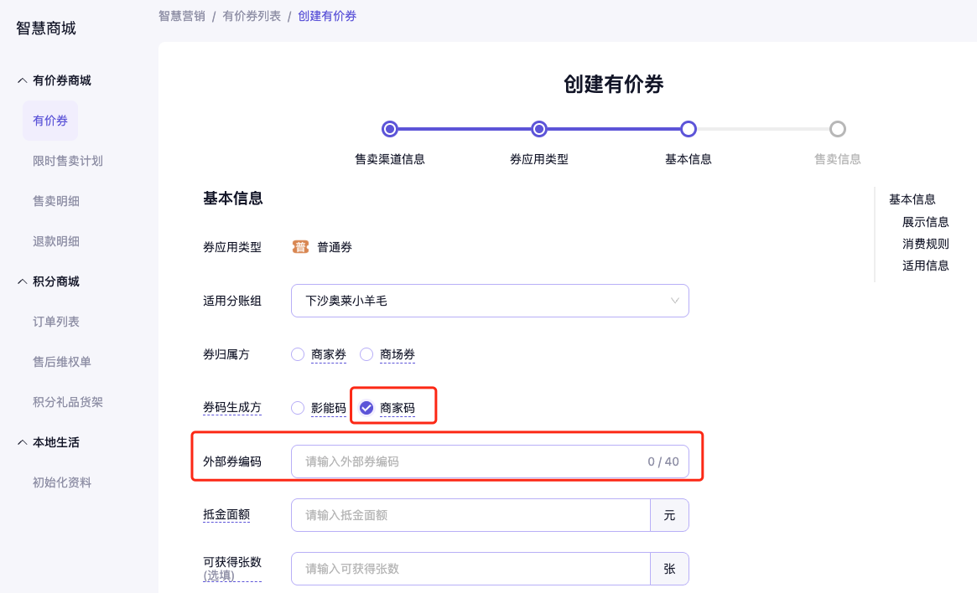Click the 售卖渠道信息 step circle
This screenshot has width=977, height=593.
click(x=389, y=129)
